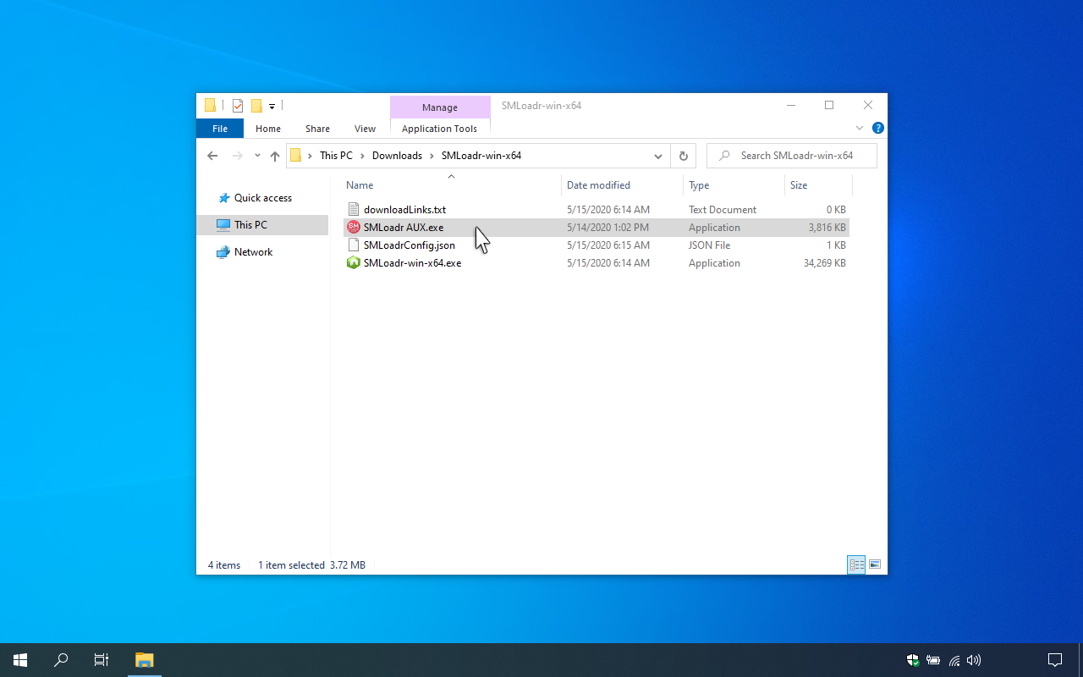1083x677 pixels.
Task: Expand the chevron after This PC breadcrumb
Action: point(362,156)
